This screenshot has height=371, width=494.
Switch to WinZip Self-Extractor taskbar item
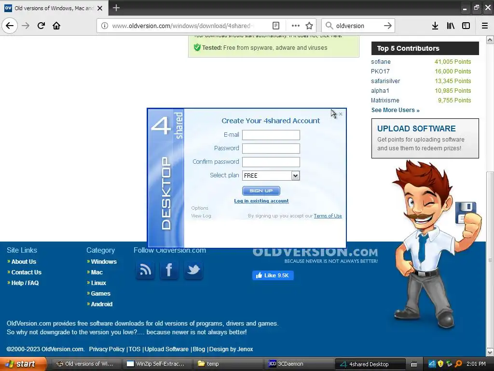tap(156, 364)
